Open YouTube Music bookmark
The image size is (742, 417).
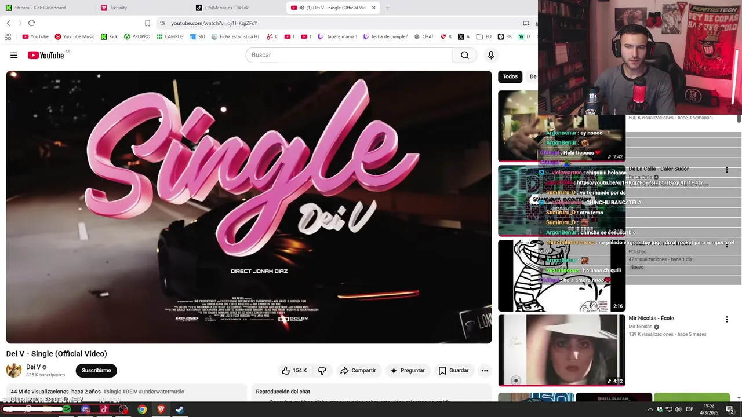coord(74,36)
